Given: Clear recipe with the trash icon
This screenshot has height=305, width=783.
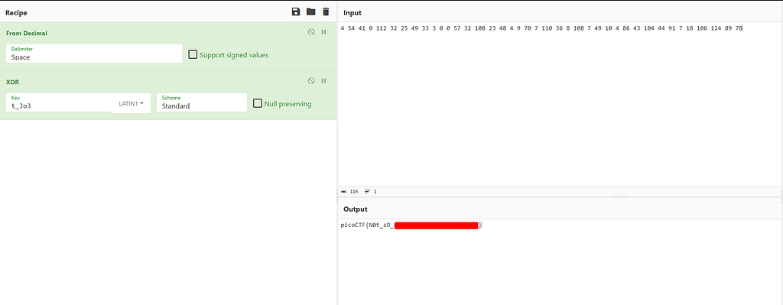Looking at the screenshot, I should (x=326, y=12).
